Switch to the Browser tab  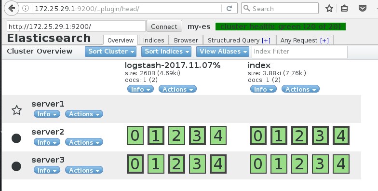click(x=186, y=40)
